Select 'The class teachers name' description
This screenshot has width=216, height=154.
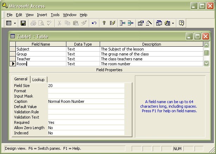tap(151, 59)
